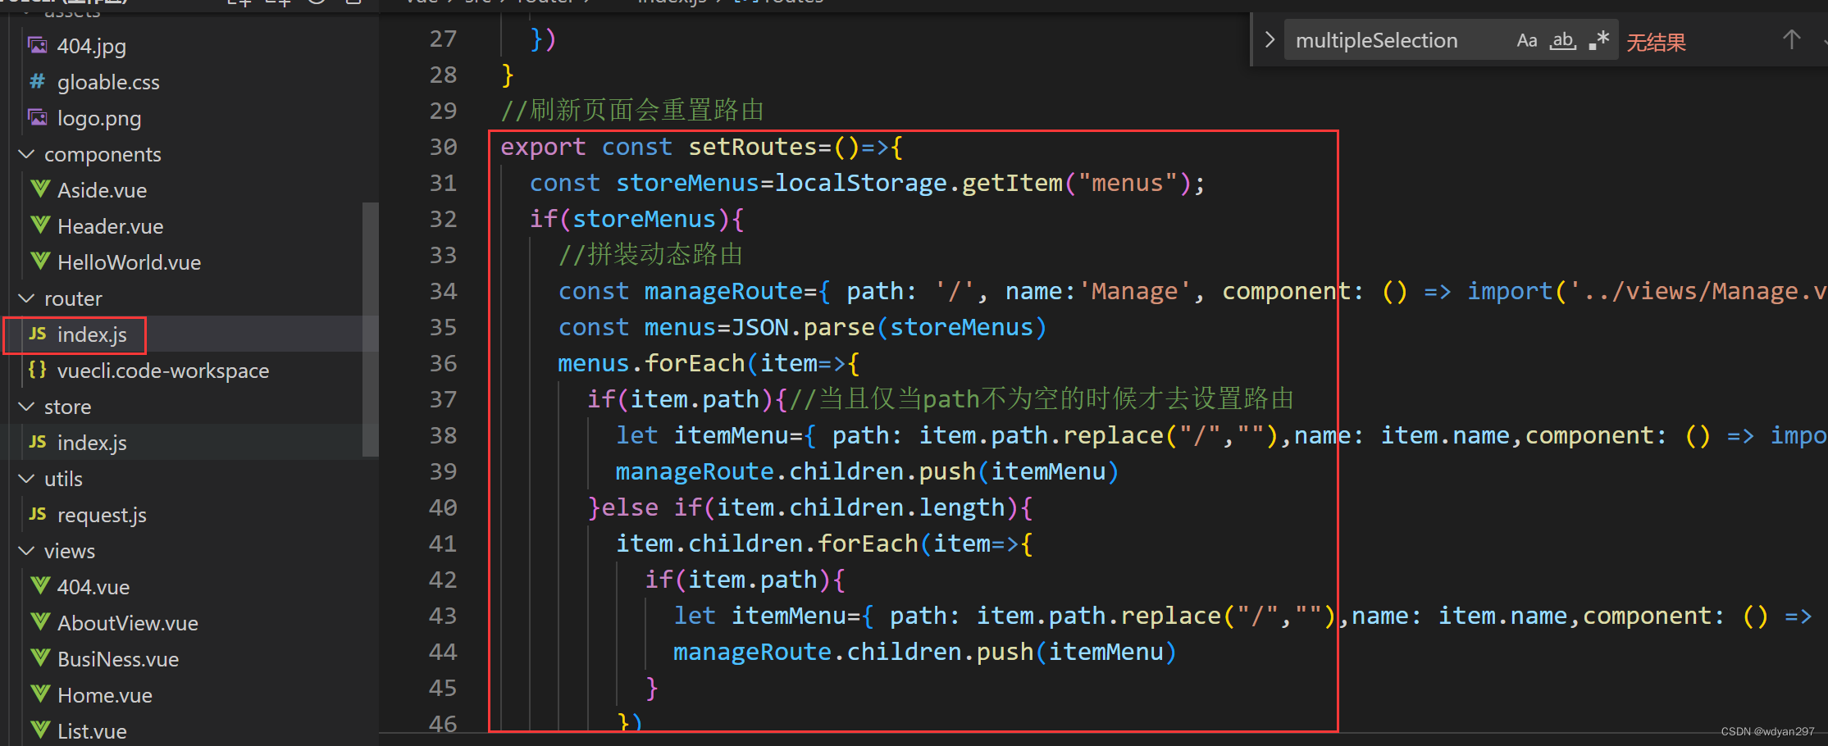
Task: Open index.js from the router folder
Action: point(92,334)
